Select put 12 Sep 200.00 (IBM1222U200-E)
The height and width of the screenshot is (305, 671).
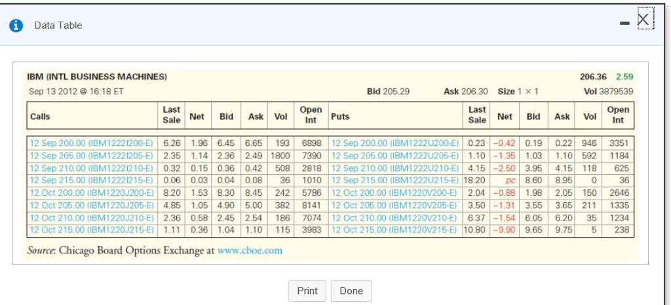[395, 143]
